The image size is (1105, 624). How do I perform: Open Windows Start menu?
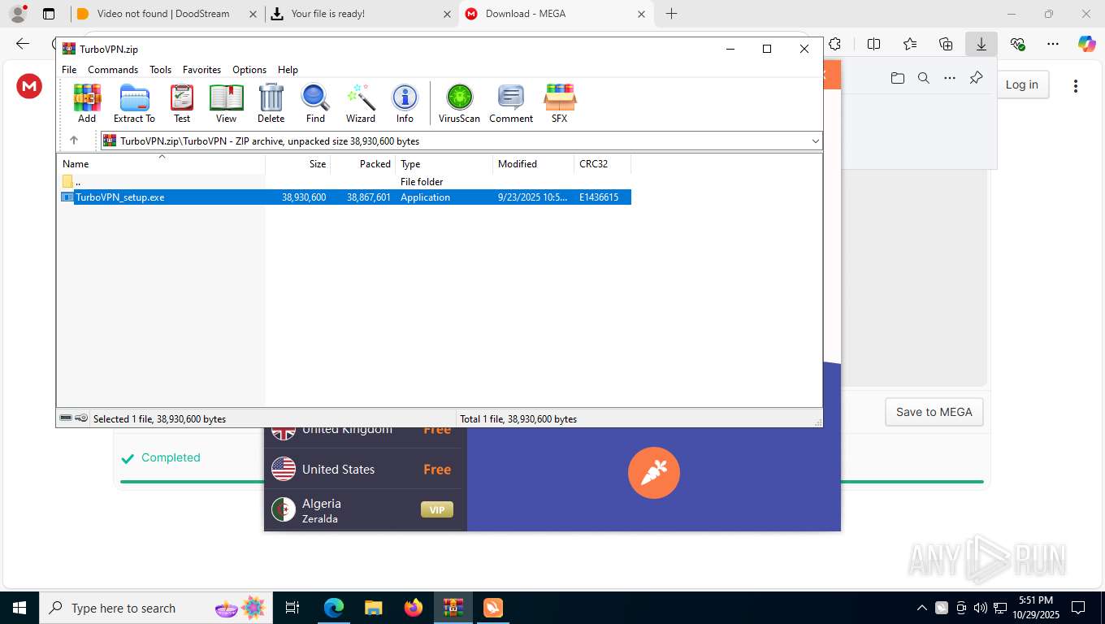pyautogui.click(x=19, y=608)
